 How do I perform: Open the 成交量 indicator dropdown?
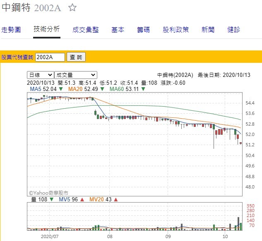coord(76,75)
